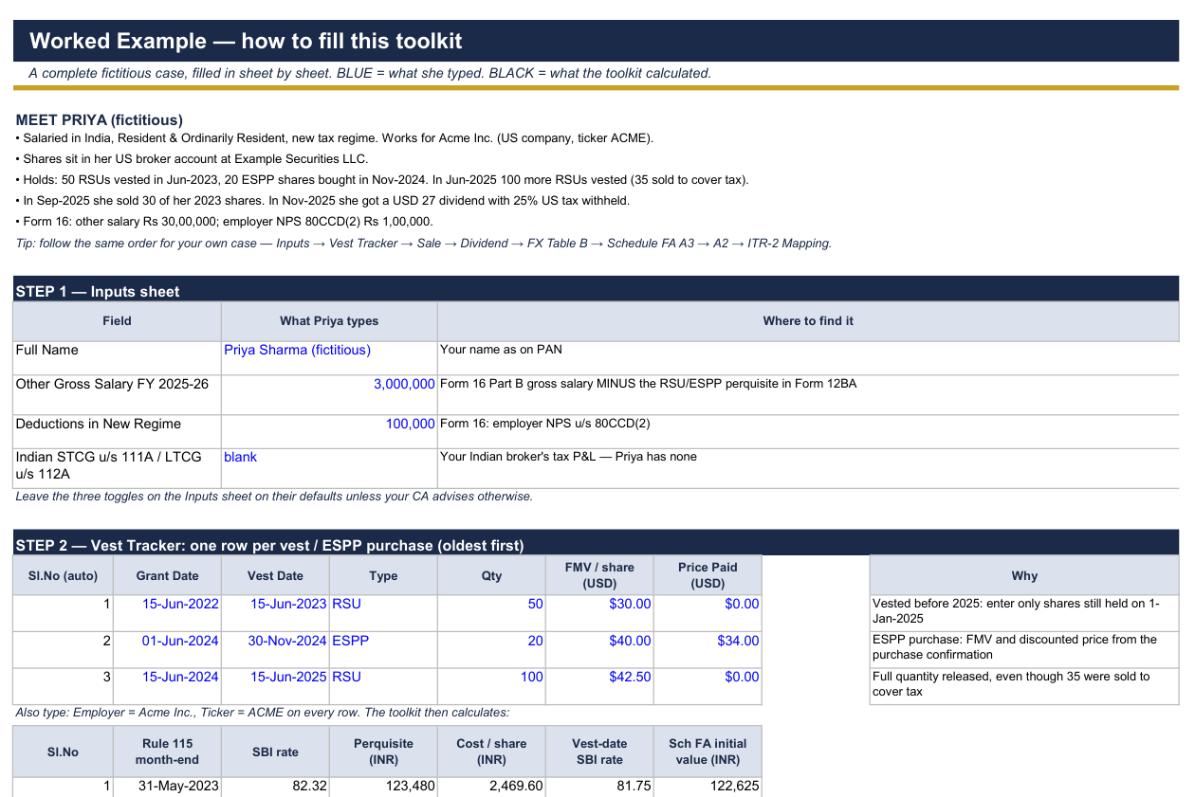
Task: Click vest date 30-Nov-2024
Action: pos(275,650)
